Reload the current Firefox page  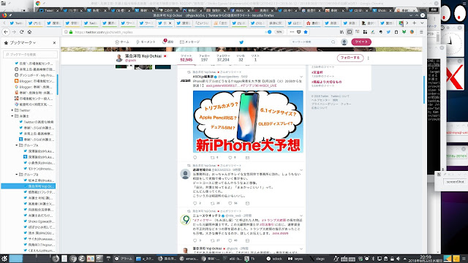pyautogui.click(x=21, y=32)
